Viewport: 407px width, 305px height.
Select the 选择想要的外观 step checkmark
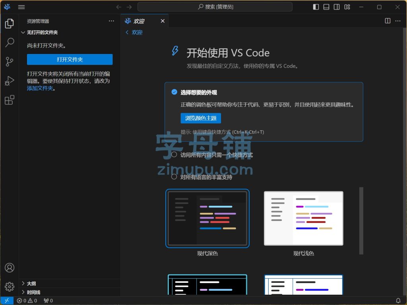coord(174,92)
